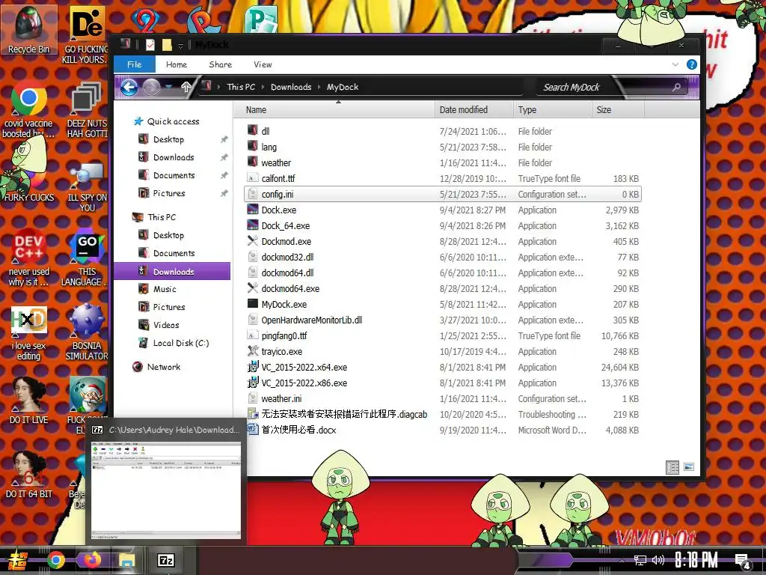The image size is (766, 575).
Task: Select the VC_2015-2022.x64.exe file
Action: [443, 367]
